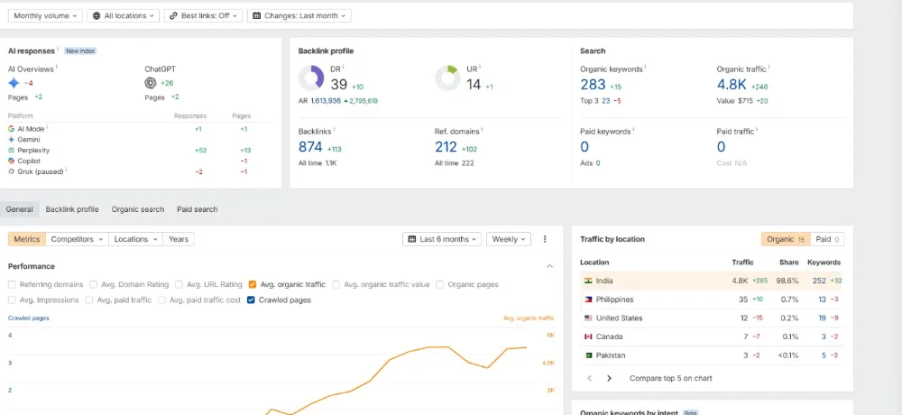Image resolution: width=902 pixels, height=415 pixels.
Task: Click the Grok (paused) icon
Action: point(11,171)
